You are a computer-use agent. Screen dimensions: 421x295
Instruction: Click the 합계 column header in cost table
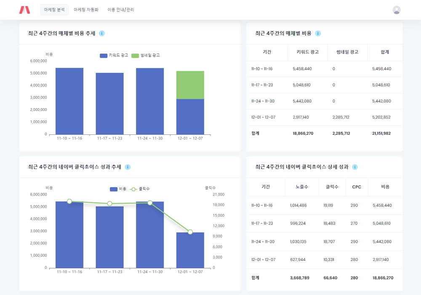pyautogui.click(x=384, y=52)
